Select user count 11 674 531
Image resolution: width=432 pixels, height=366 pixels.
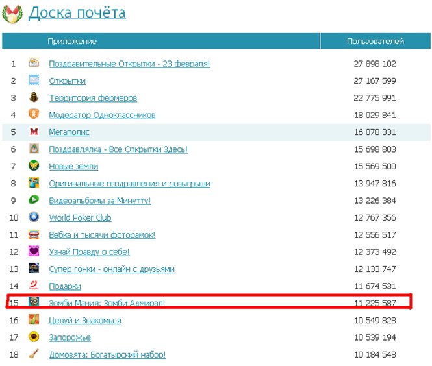point(375,286)
